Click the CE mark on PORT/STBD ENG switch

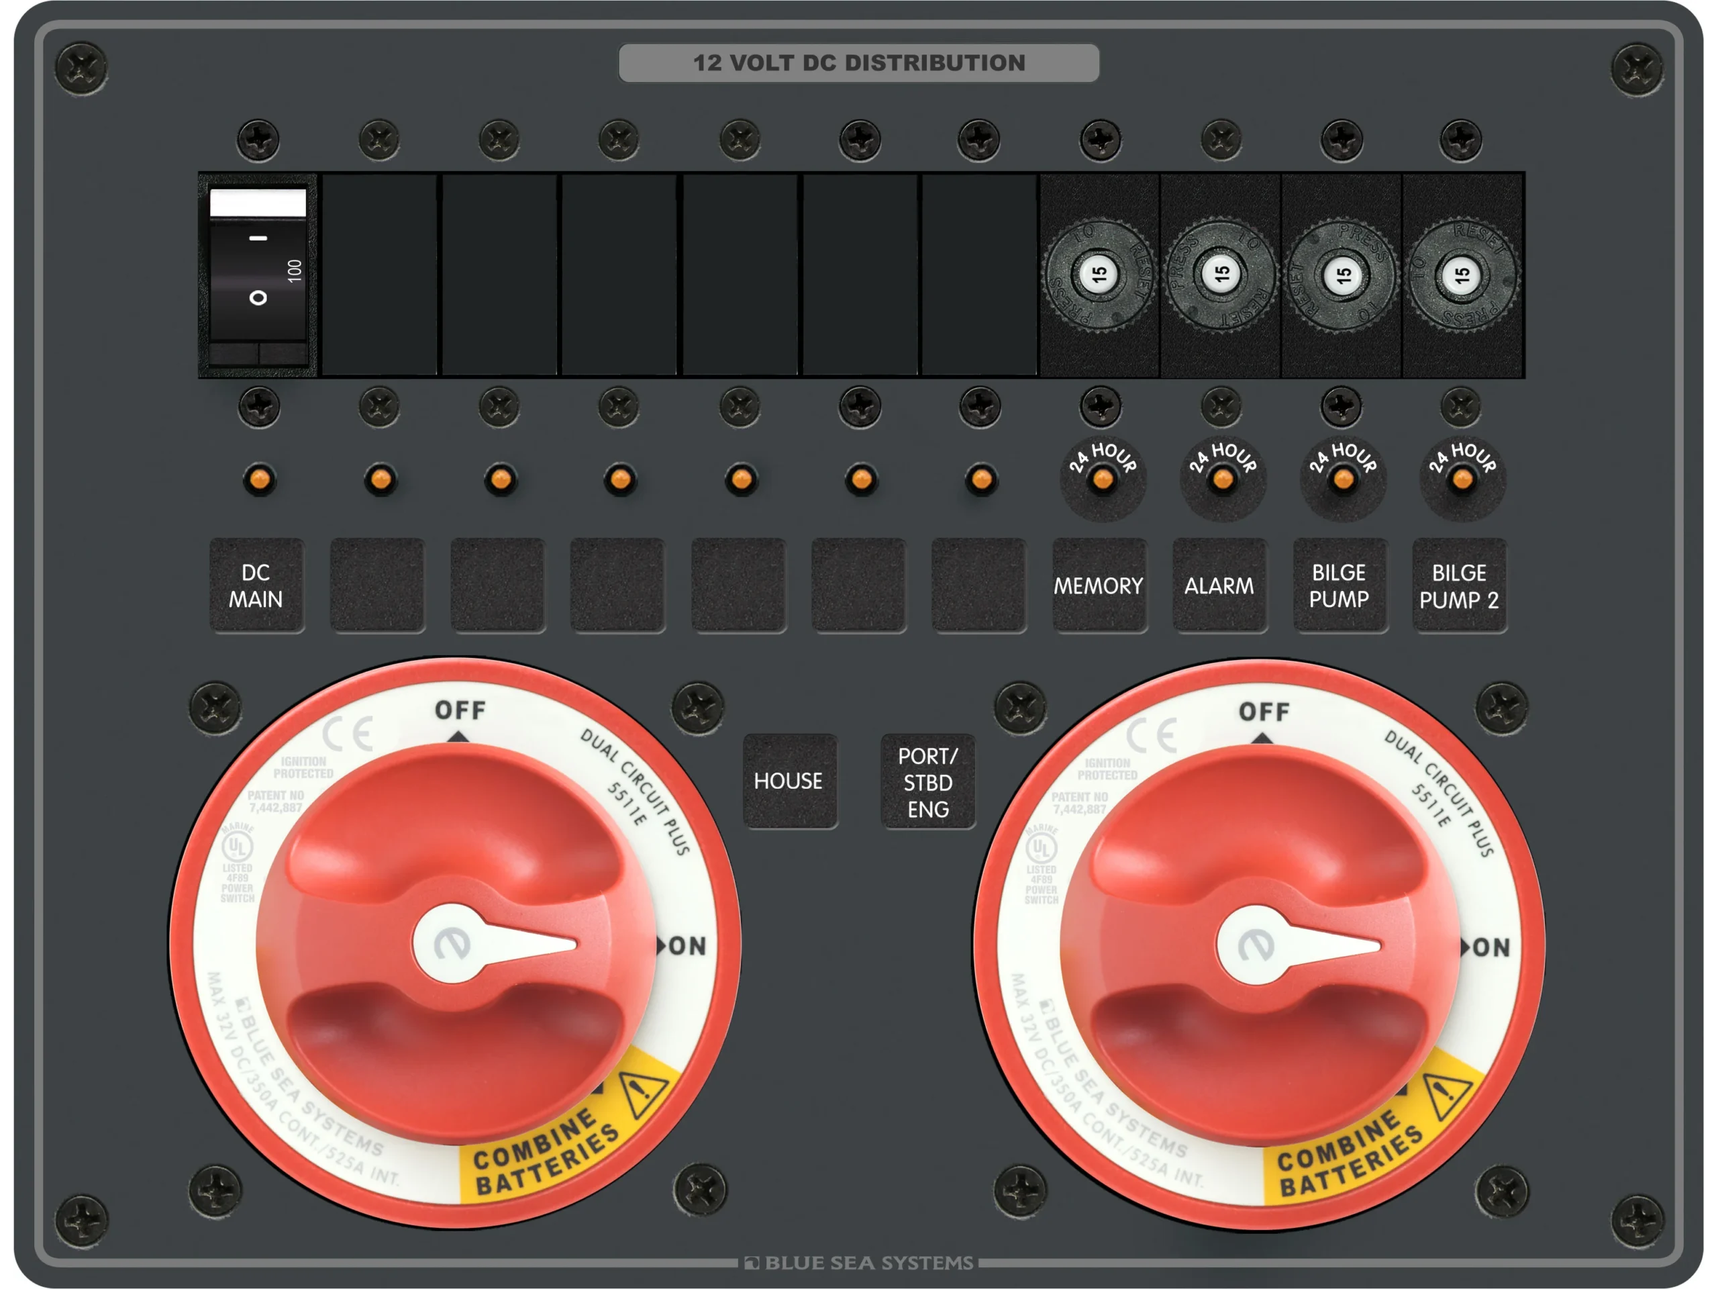click(x=1152, y=734)
